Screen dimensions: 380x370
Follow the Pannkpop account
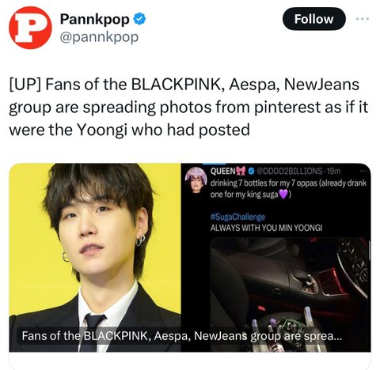313,19
